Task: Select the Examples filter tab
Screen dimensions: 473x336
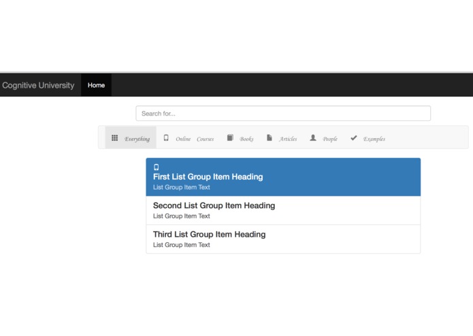Action: [368, 137]
